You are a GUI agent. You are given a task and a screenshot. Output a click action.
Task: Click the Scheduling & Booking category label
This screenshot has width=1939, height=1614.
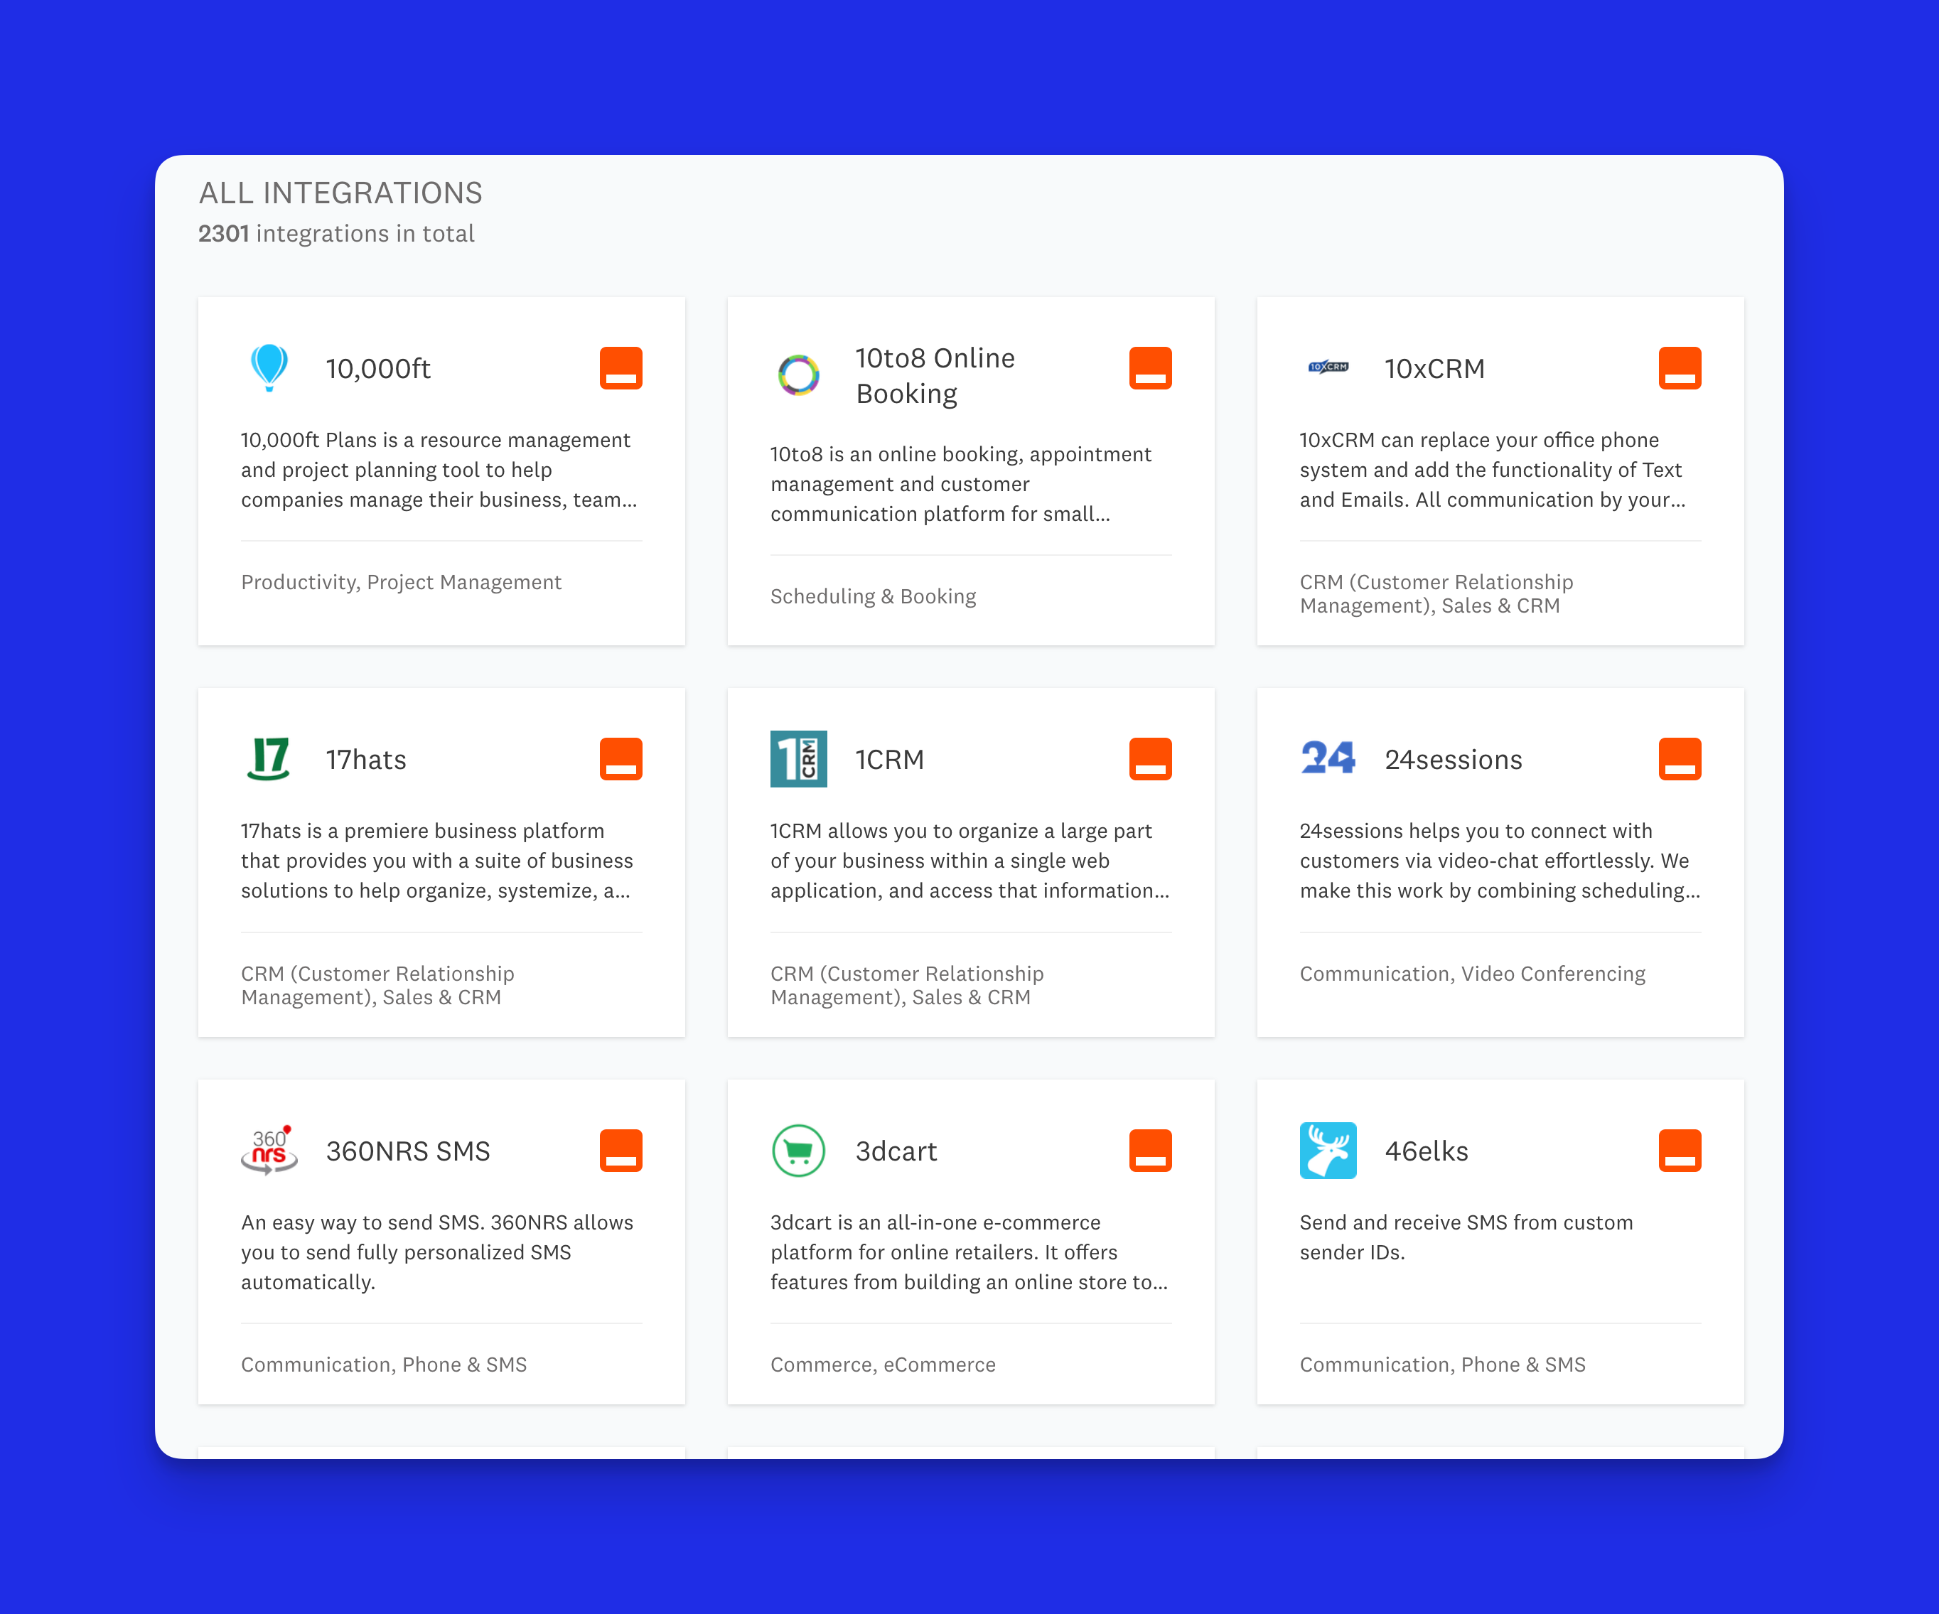coord(873,596)
